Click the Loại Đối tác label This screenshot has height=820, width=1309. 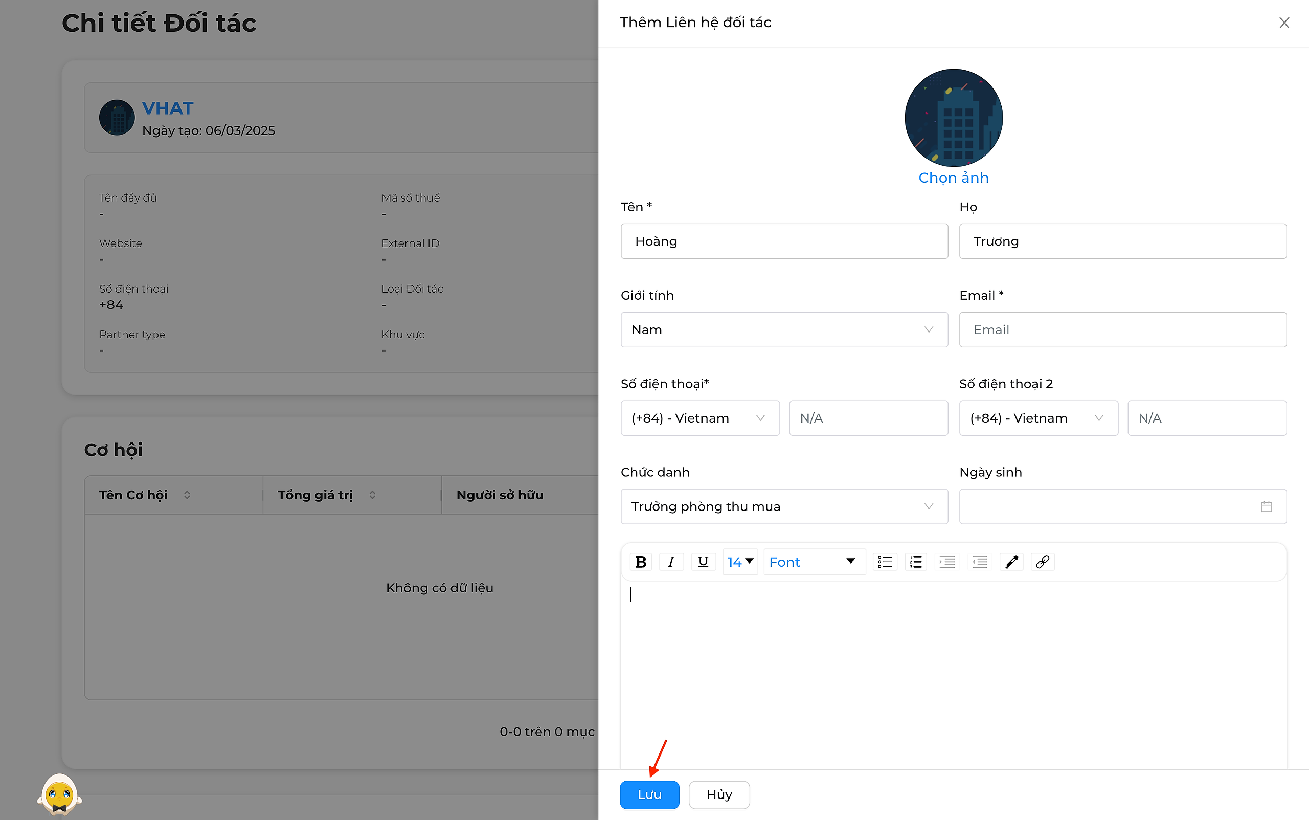tap(413, 289)
